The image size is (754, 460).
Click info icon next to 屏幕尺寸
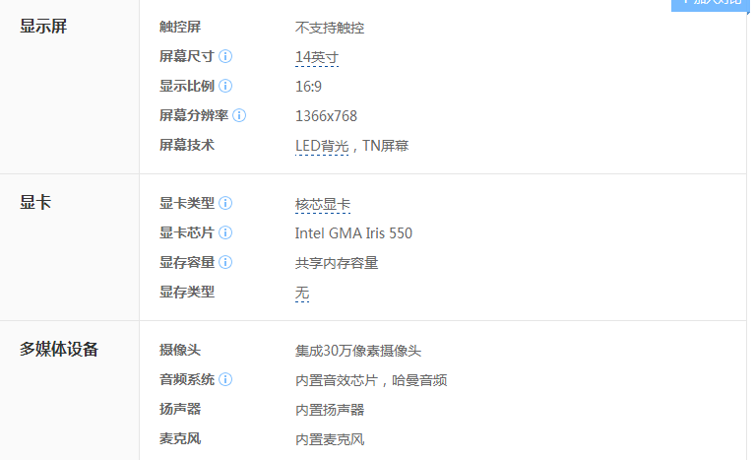[x=225, y=56]
